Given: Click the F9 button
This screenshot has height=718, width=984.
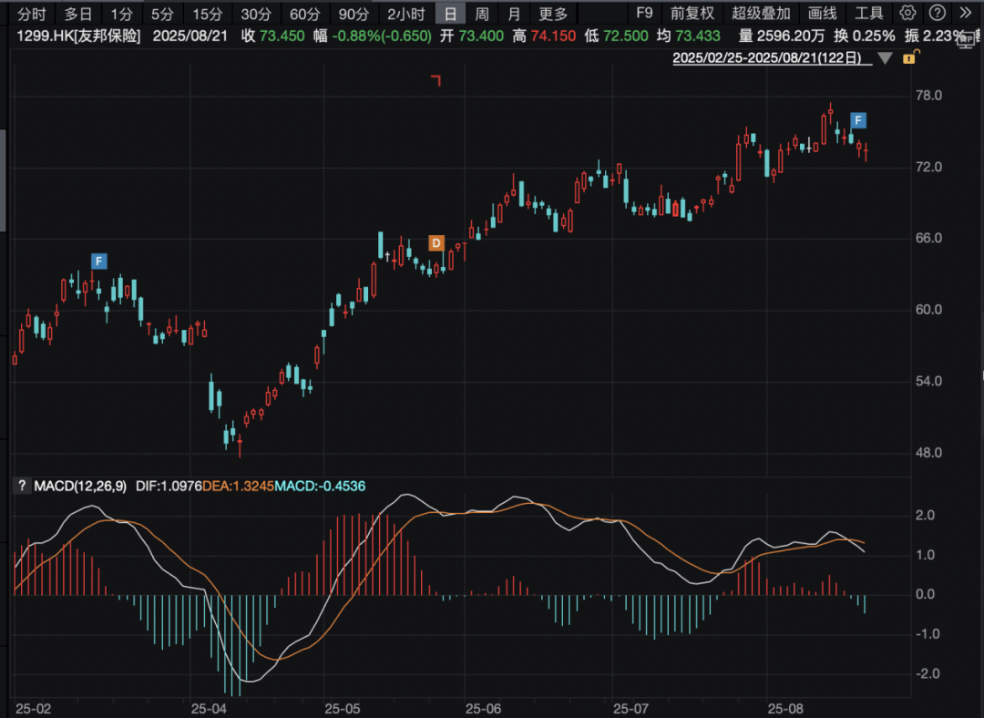Looking at the screenshot, I should click(x=644, y=13).
